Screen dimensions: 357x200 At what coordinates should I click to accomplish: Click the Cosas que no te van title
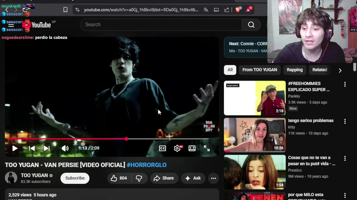pos(312,161)
